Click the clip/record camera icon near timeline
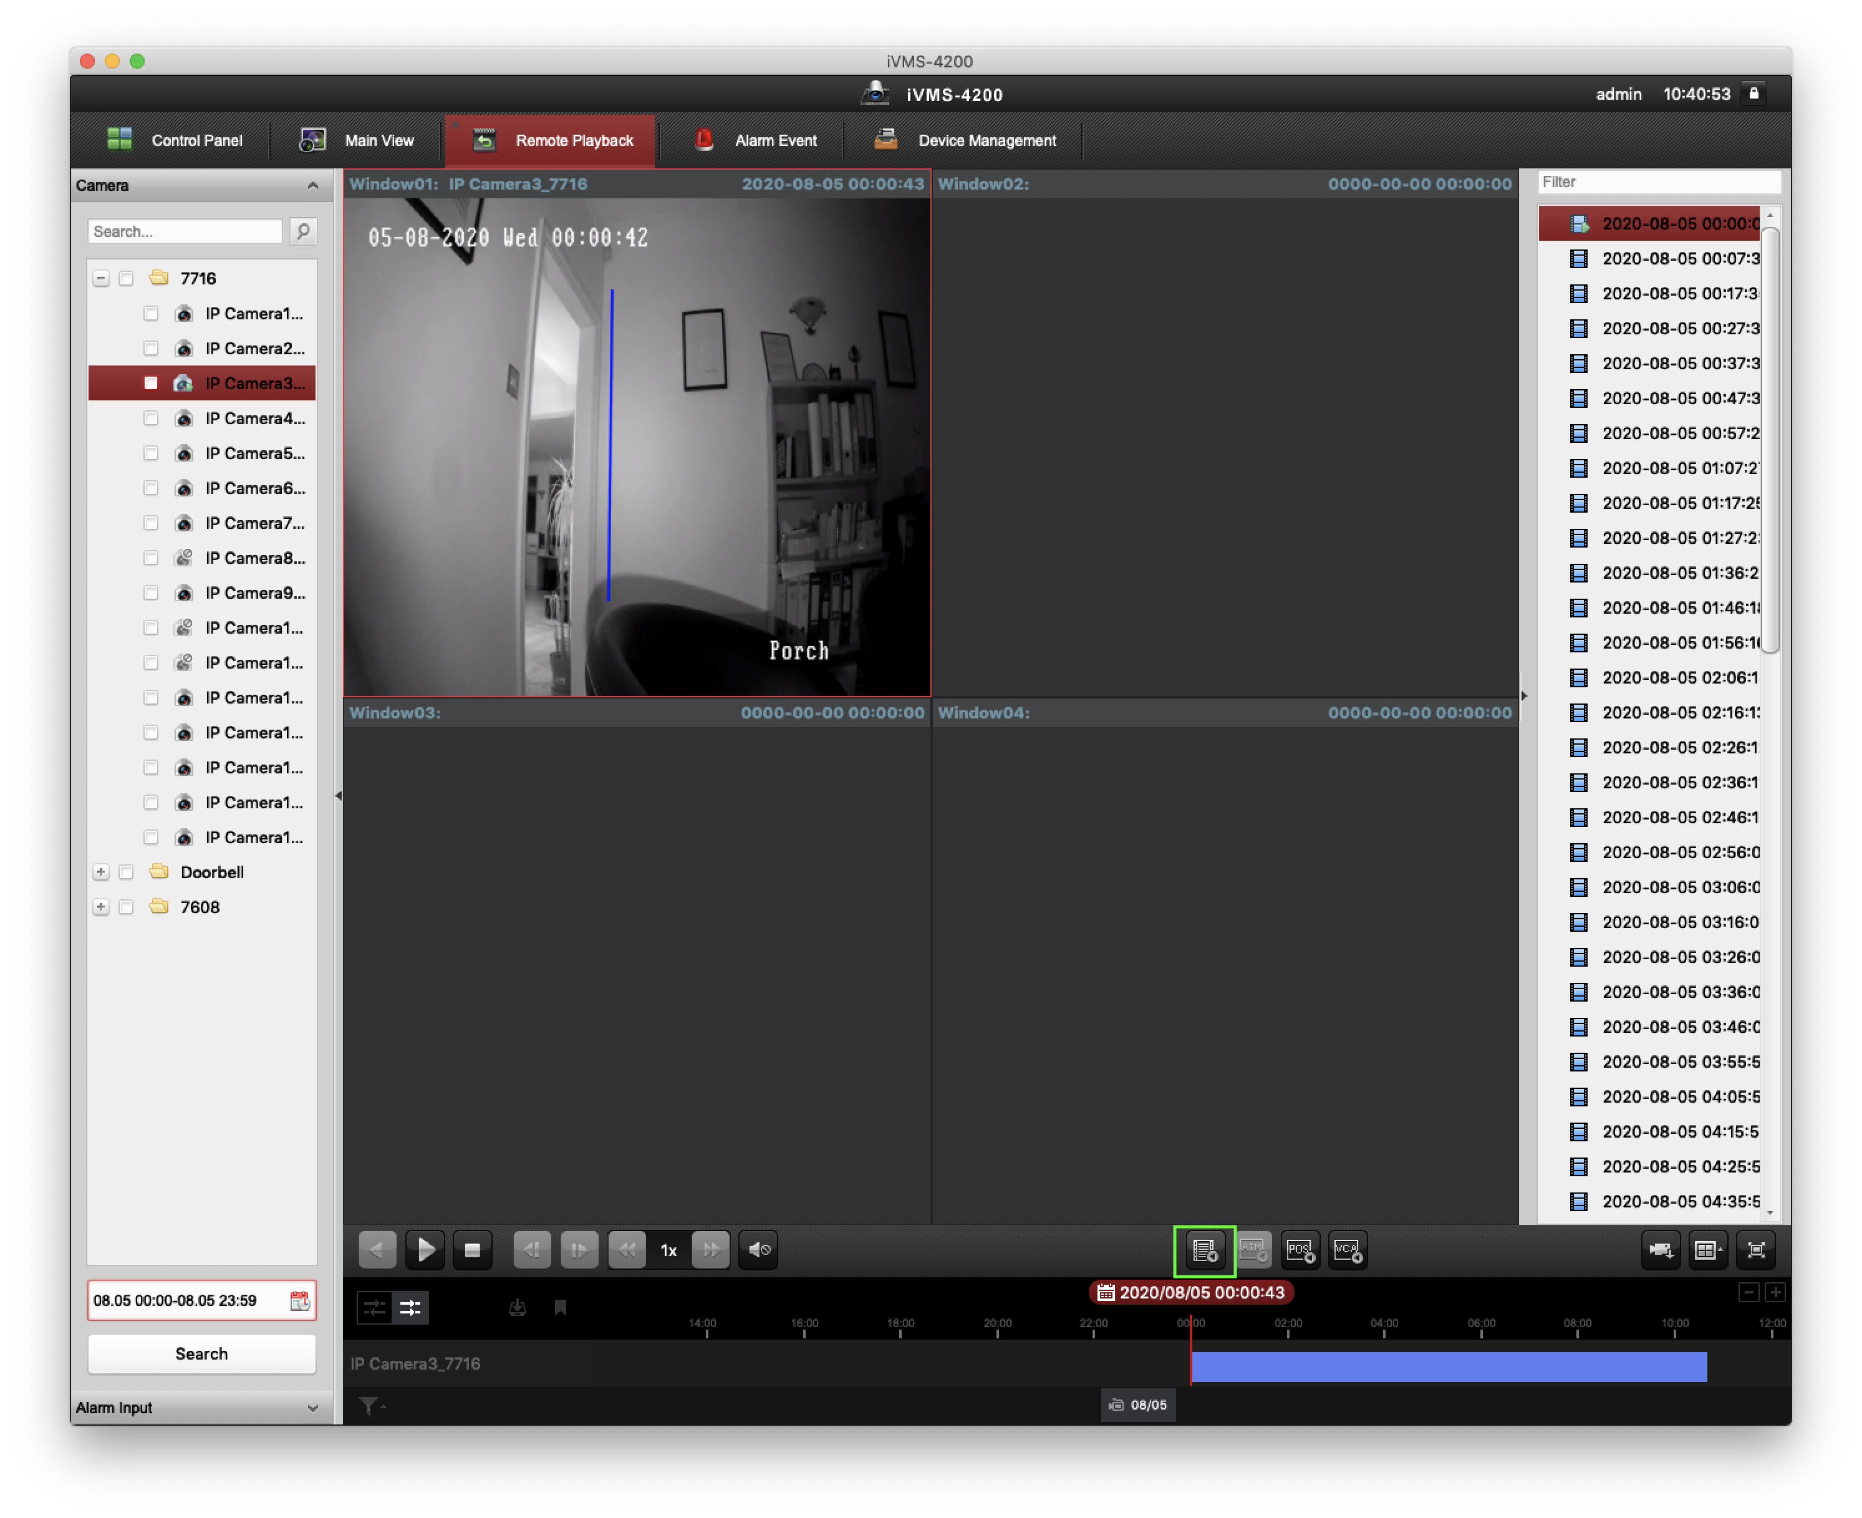The width and height of the screenshot is (1862, 1518). 1660,1250
